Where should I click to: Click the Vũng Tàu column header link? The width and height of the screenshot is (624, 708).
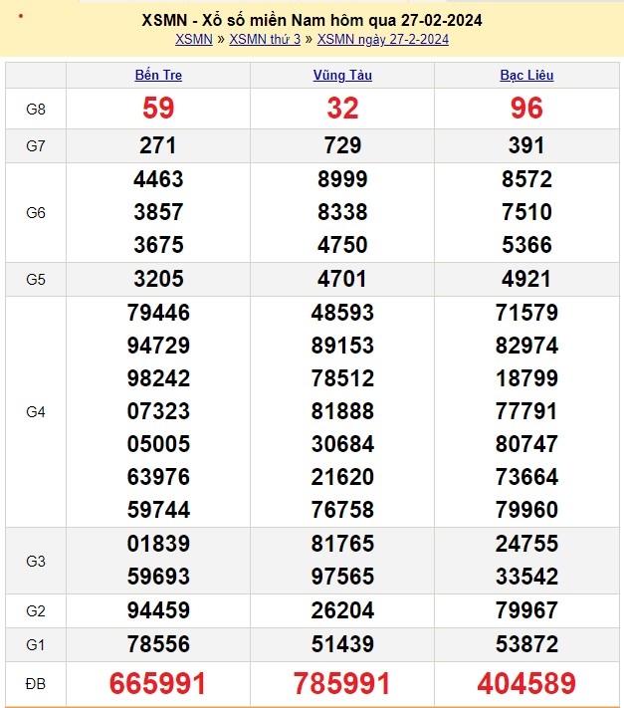[x=342, y=76]
